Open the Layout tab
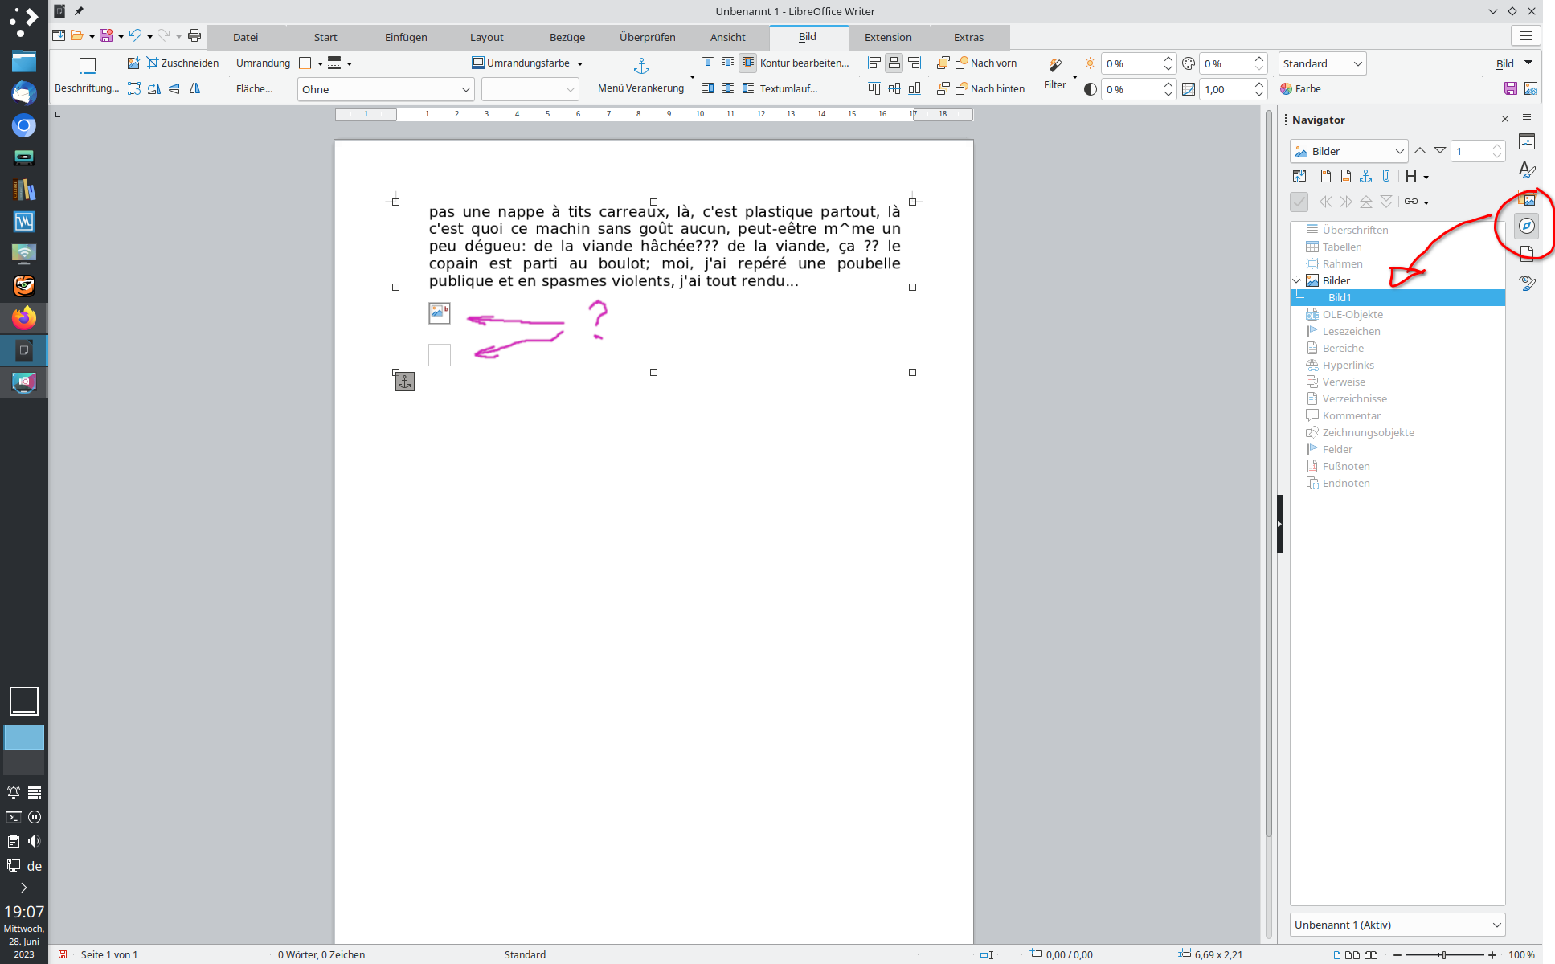Screen dimensions: 1555x964 pos(486,37)
